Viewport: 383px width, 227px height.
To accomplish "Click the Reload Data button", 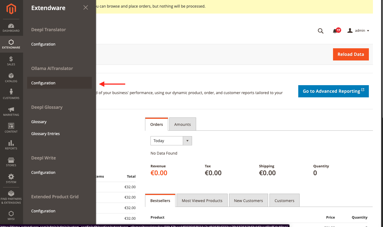I will 350,54.
